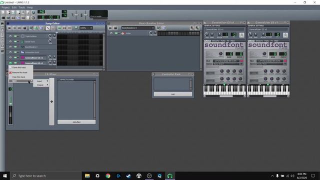Screen dimensions: 320x180
Task: Click Add effect button in FX-Mixer
Action: point(76,122)
